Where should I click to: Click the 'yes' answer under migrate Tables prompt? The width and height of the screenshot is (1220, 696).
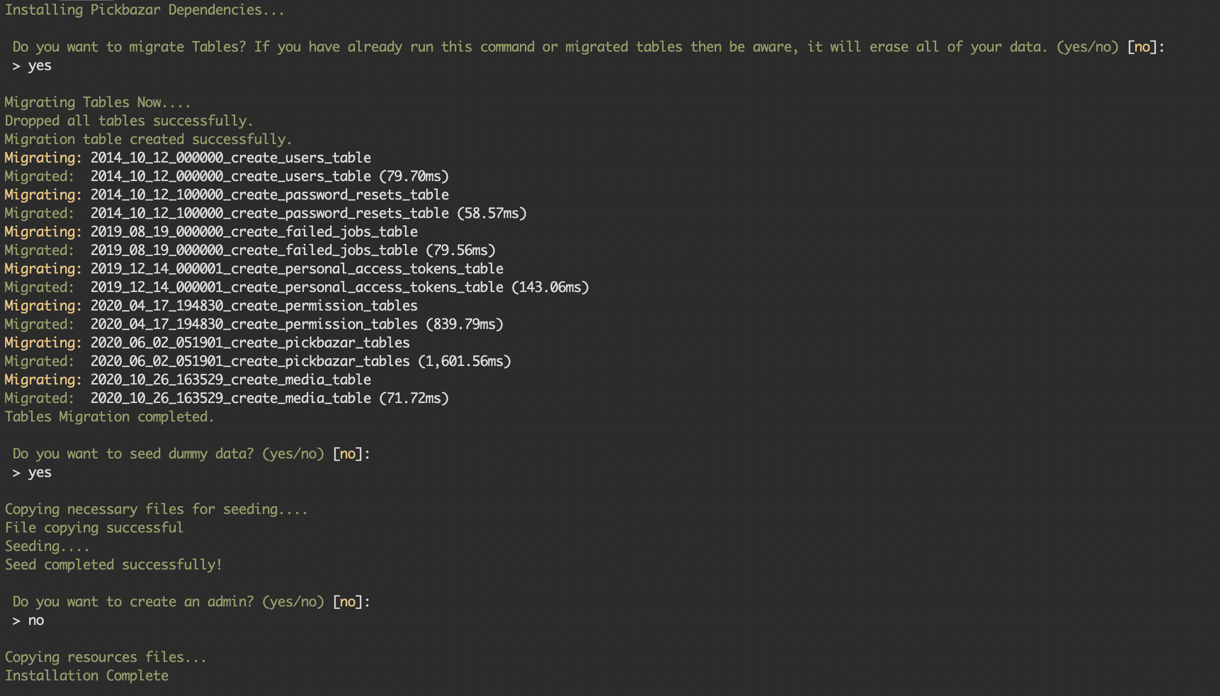pyautogui.click(x=39, y=66)
